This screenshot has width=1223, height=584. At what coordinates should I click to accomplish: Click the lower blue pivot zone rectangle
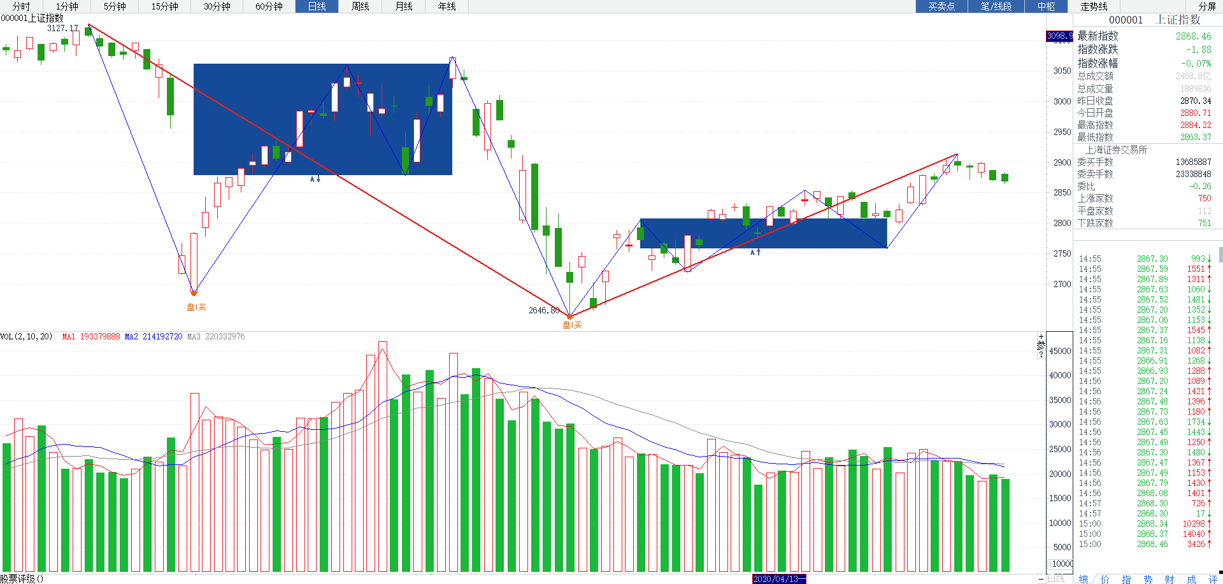point(763,233)
